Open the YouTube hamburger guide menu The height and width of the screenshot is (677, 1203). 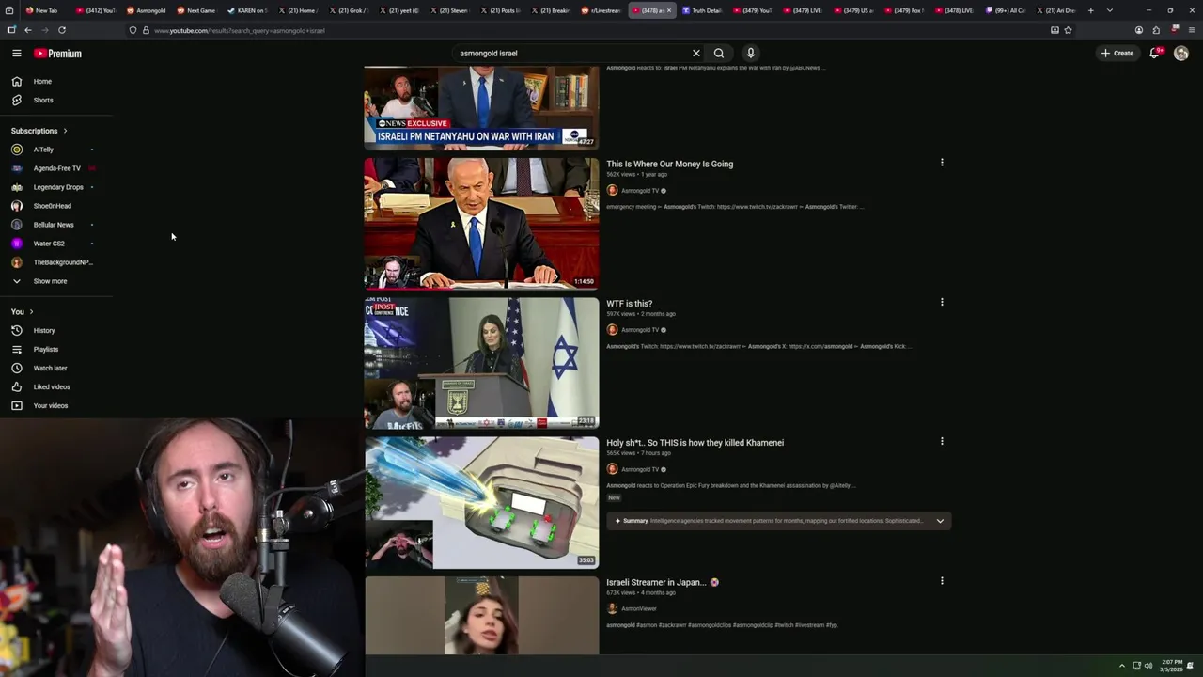pyautogui.click(x=16, y=54)
